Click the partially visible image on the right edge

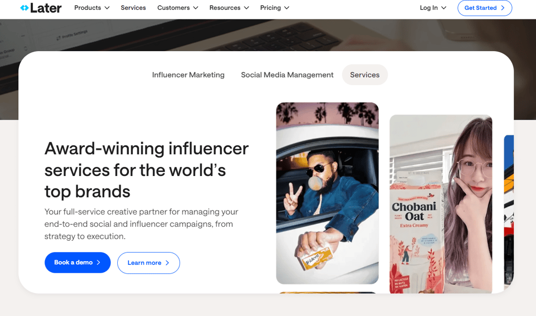pos(509,210)
